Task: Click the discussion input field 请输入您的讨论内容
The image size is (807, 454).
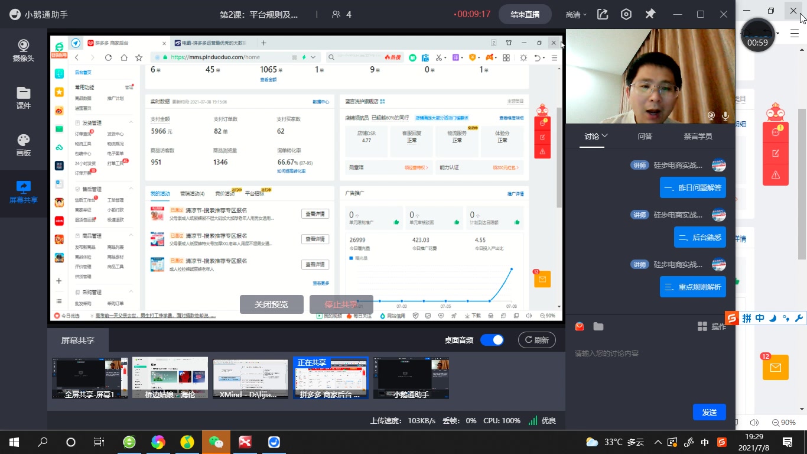Action: pyautogui.click(x=650, y=354)
